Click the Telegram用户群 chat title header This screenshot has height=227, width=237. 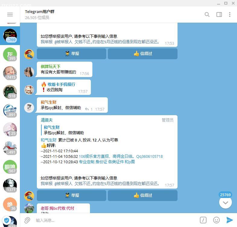coord(40,12)
